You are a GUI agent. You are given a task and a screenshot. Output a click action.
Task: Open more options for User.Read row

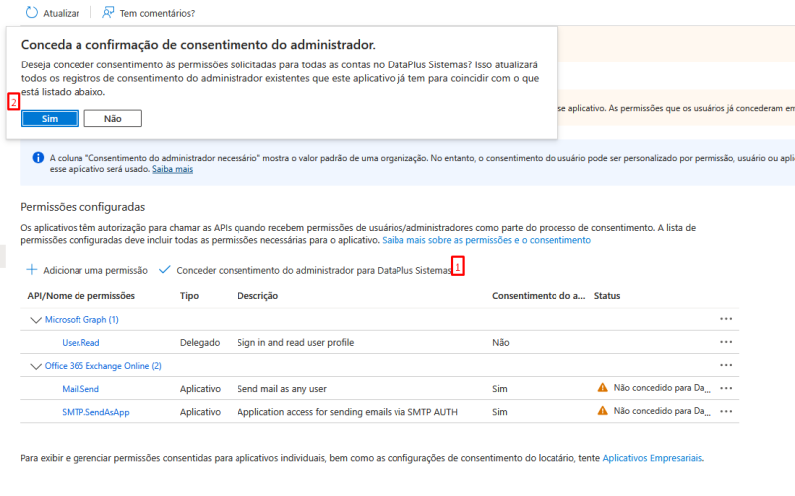tap(726, 342)
